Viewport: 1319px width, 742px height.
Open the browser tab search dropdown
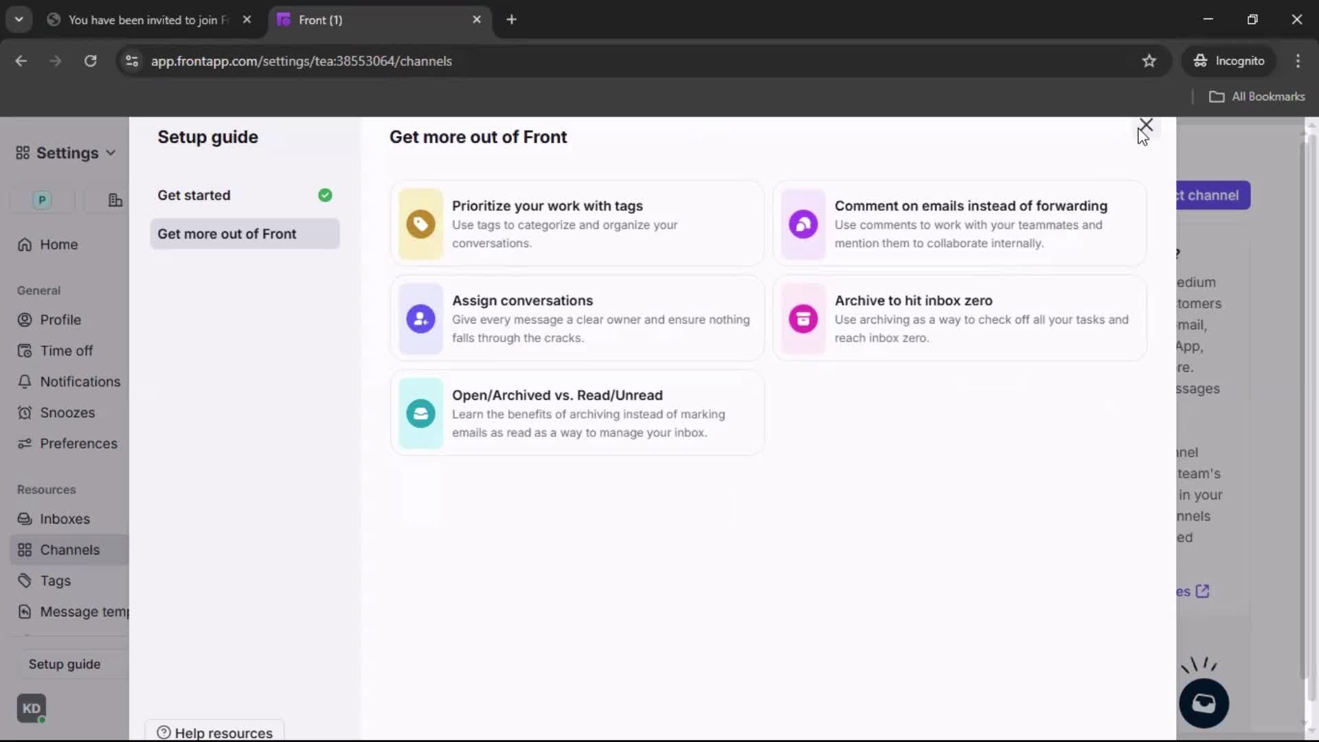click(x=19, y=19)
